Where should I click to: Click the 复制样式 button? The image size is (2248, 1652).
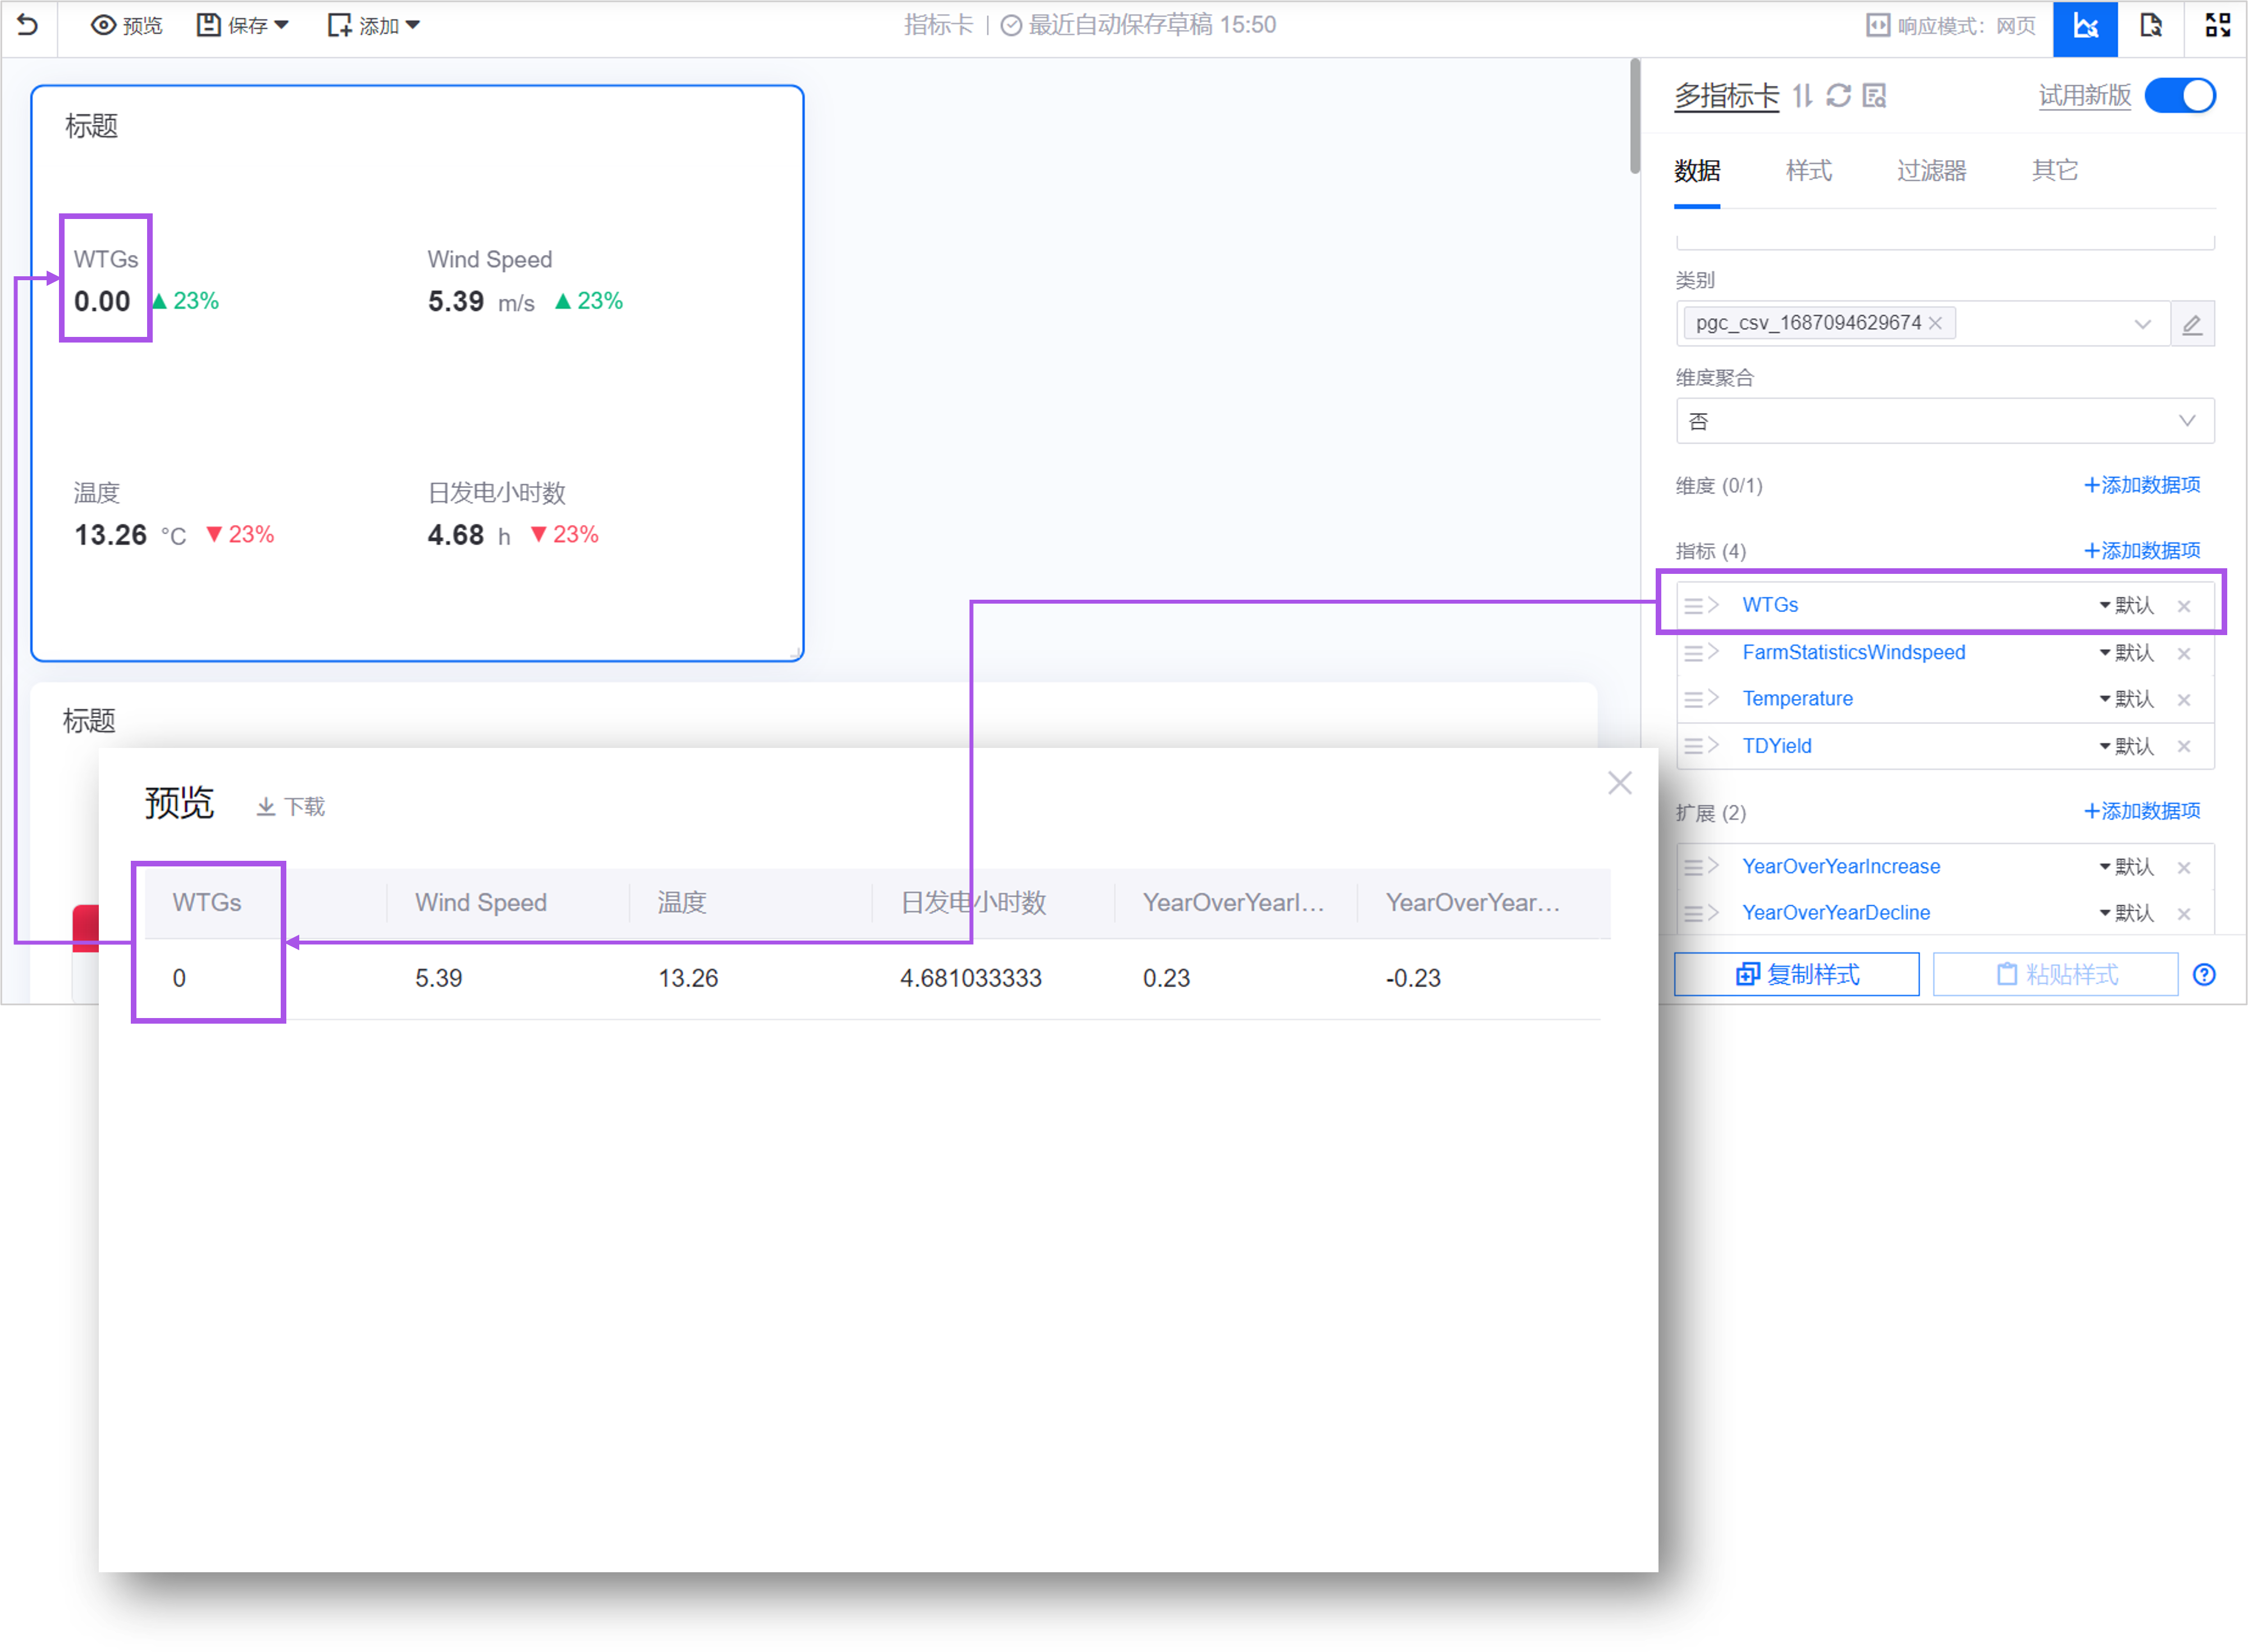[1796, 975]
